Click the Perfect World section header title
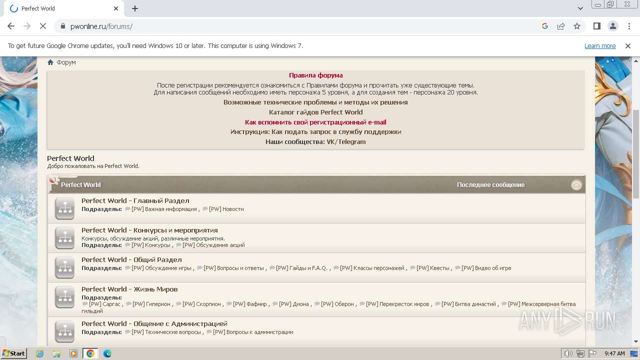 [x=81, y=185]
